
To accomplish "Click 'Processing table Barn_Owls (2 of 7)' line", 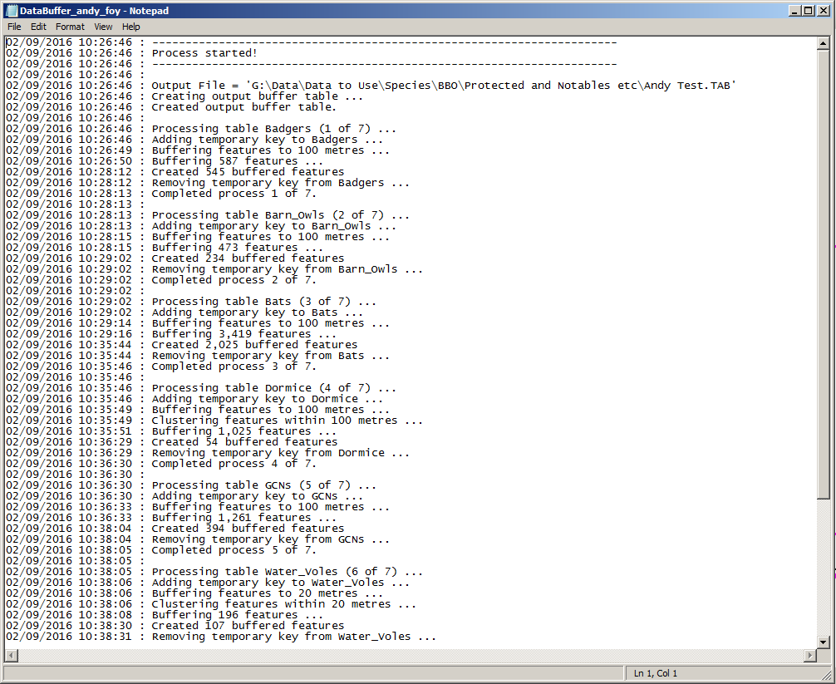I will pyautogui.click(x=280, y=215).
